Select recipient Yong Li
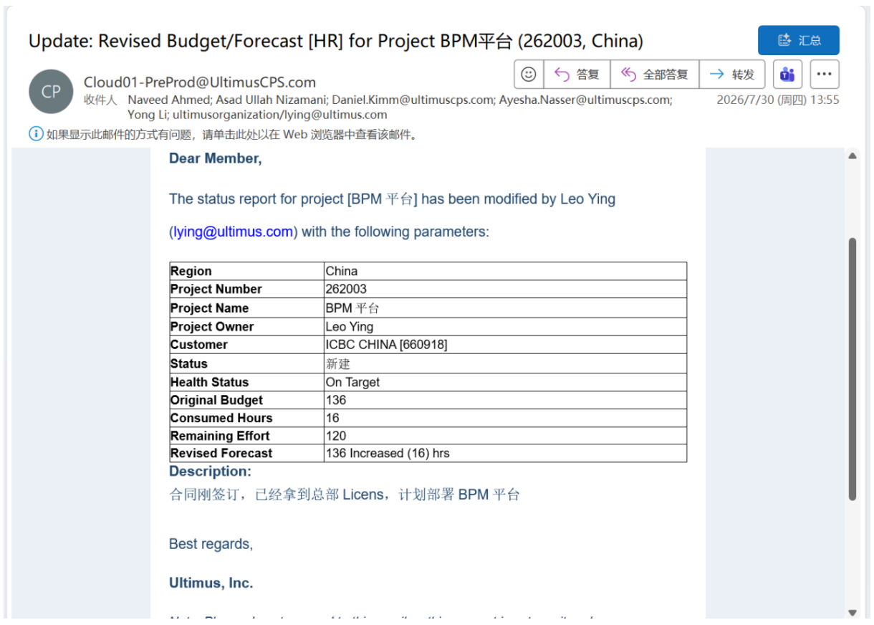Image resolution: width=874 pixels, height=625 pixels. pyautogui.click(x=146, y=115)
